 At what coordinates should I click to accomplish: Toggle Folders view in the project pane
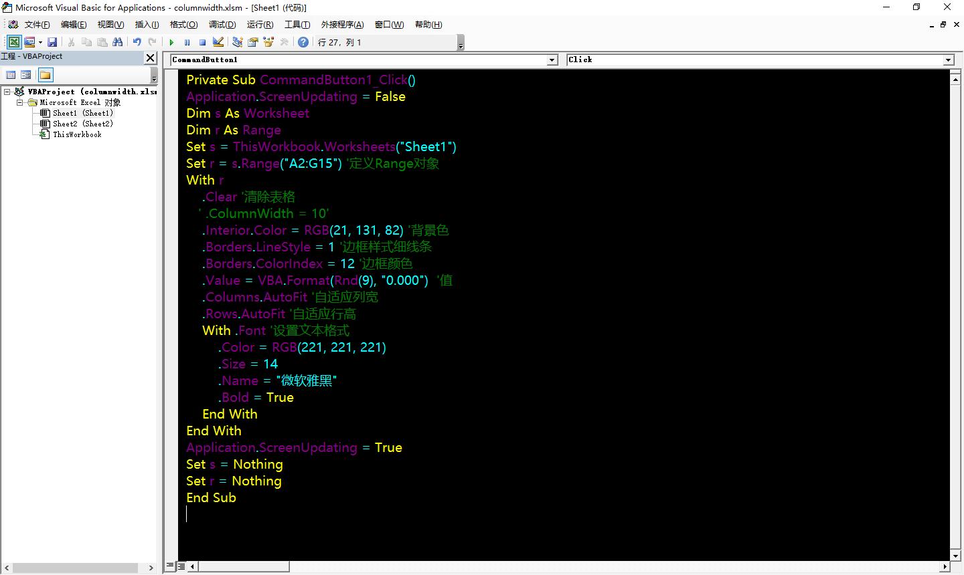(45, 75)
